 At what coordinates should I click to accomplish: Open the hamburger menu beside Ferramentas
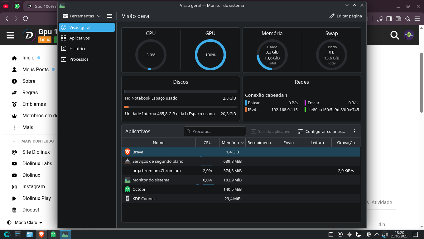109,16
